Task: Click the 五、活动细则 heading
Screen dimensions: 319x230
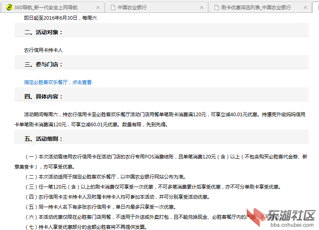Action: pos(43,139)
